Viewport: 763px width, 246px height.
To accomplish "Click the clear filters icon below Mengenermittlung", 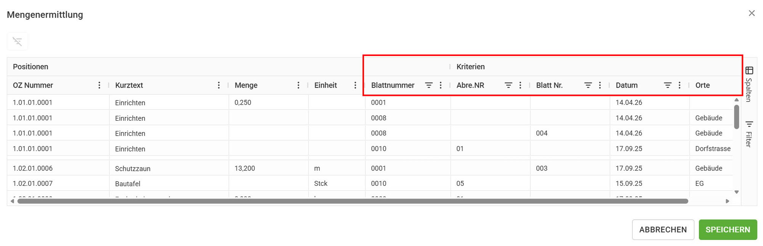I will [17, 42].
